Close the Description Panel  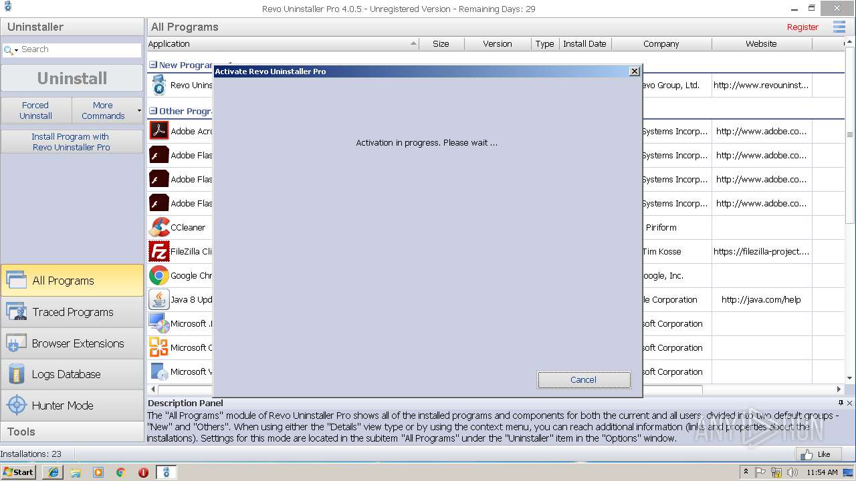pyautogui.click(x=850, y=403)
